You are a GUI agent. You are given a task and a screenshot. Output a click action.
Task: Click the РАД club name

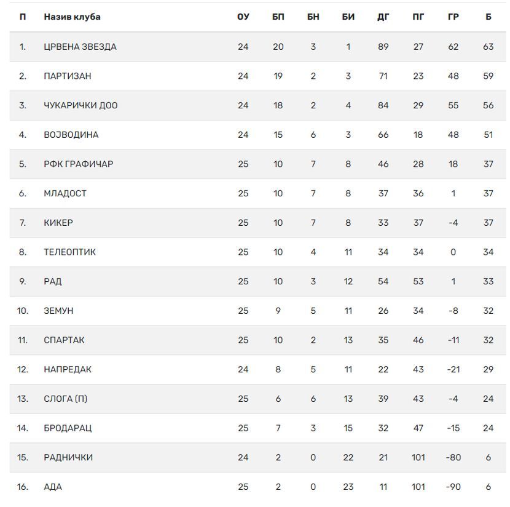click(53, 281)
